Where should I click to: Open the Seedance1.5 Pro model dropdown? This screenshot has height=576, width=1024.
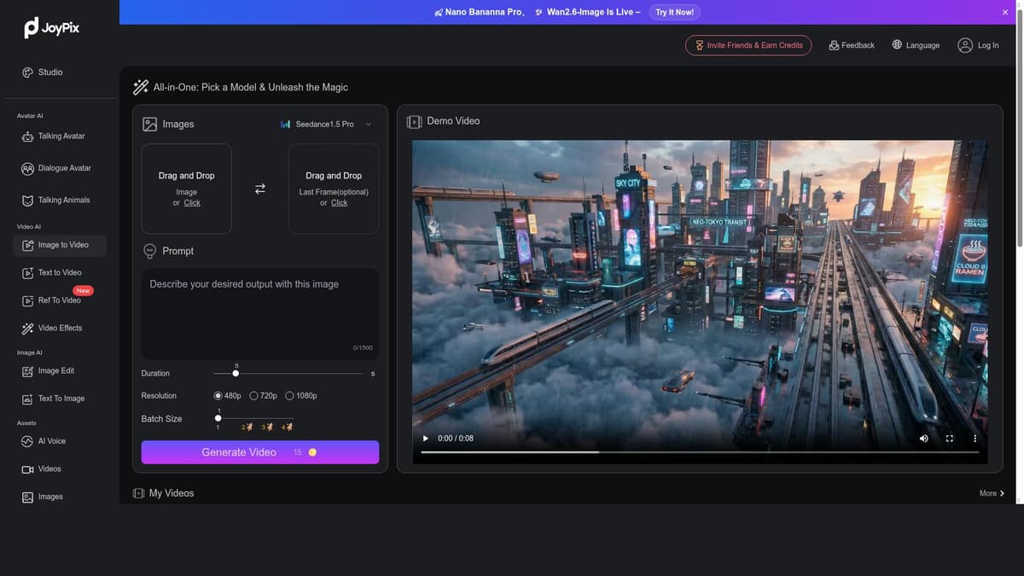pyautogui.click(x=326, y=125)
